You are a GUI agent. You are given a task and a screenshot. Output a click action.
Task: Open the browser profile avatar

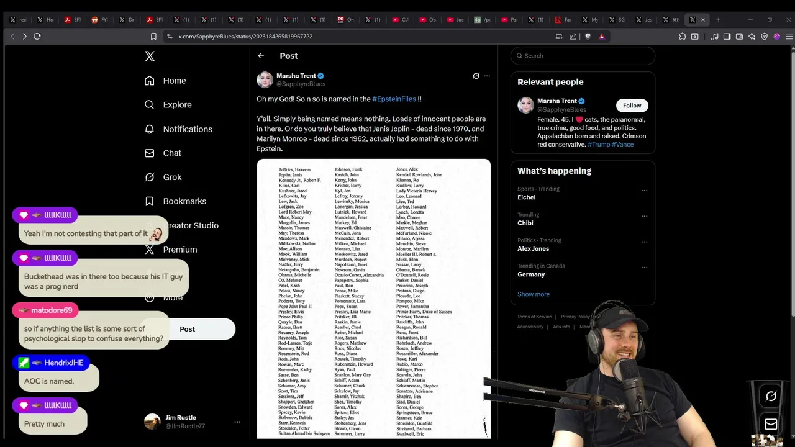point(776,37)
